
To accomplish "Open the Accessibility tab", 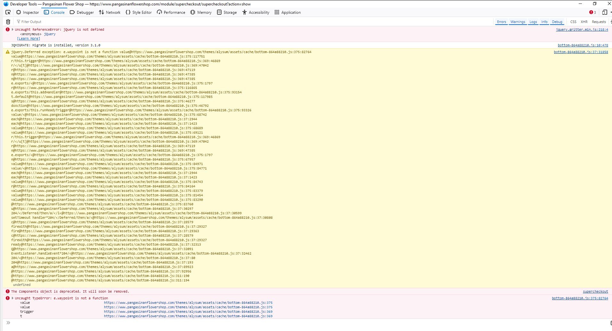I will coord(256,12).
